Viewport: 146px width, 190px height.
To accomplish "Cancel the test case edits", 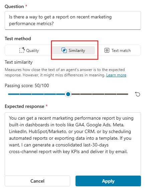I will [x=37, y=181].
